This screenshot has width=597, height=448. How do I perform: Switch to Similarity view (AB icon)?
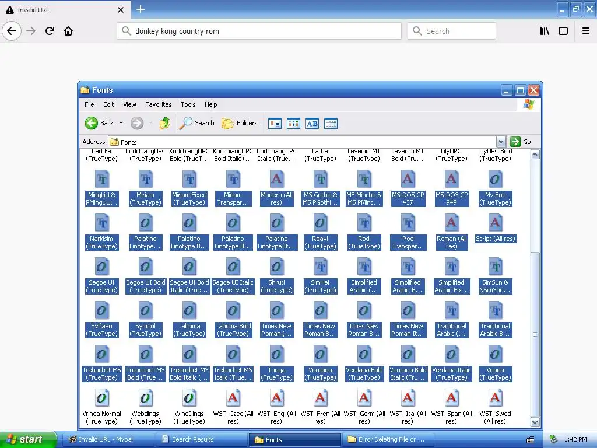(x=312, y=124)
